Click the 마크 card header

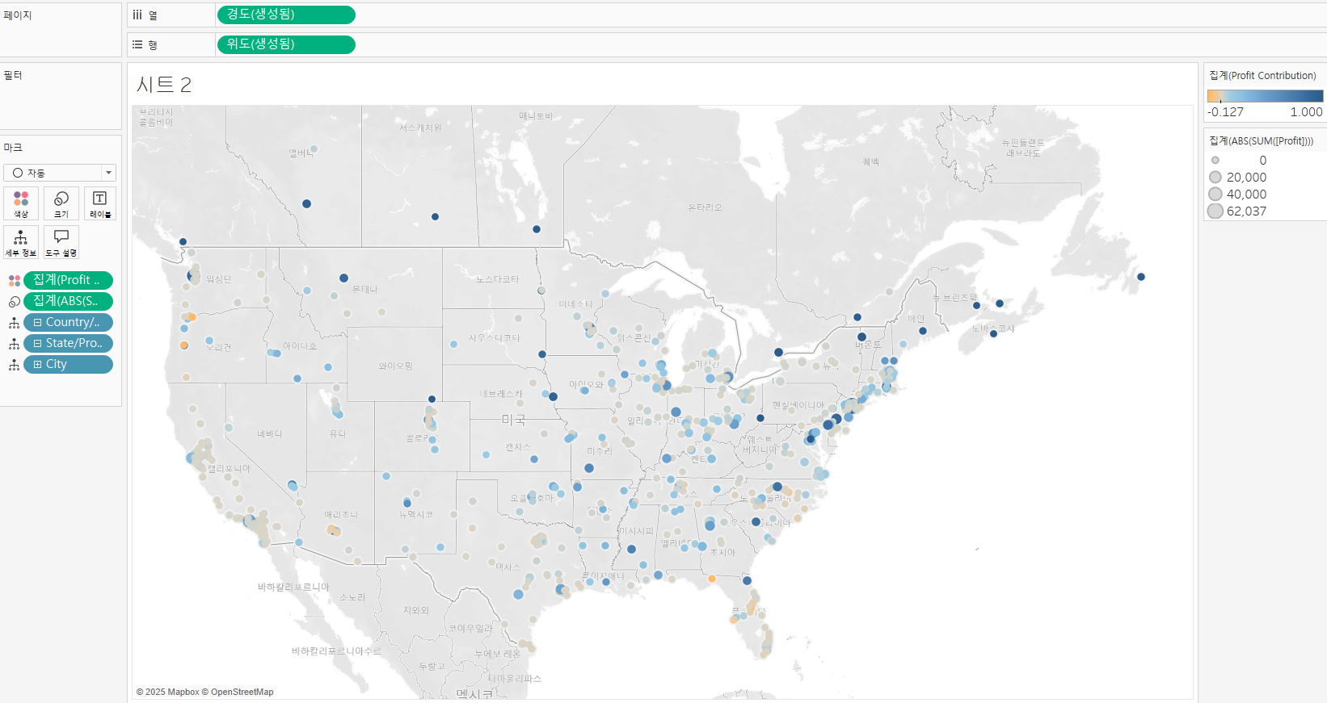click(13, 148)
